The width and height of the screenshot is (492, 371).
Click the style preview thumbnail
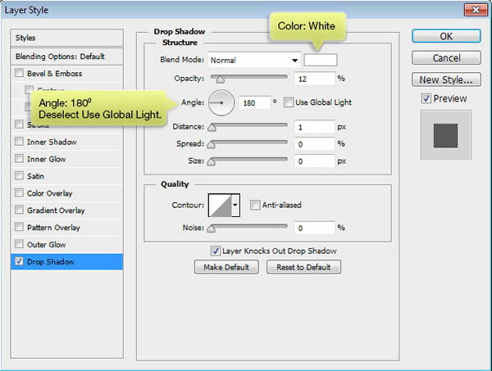click(445, 135)
